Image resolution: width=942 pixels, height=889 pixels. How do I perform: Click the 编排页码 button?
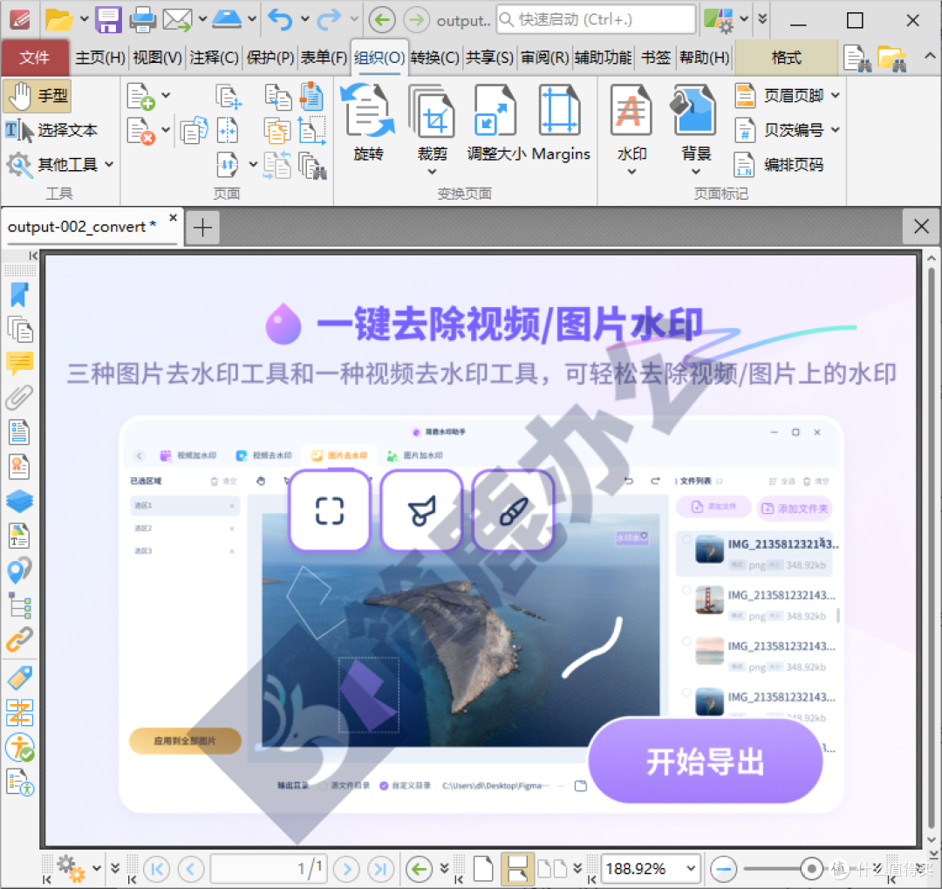click(779, 164)
